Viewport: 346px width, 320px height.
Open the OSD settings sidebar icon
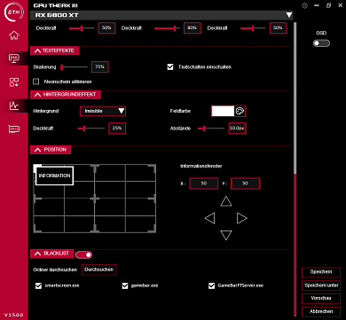point(14,59)
